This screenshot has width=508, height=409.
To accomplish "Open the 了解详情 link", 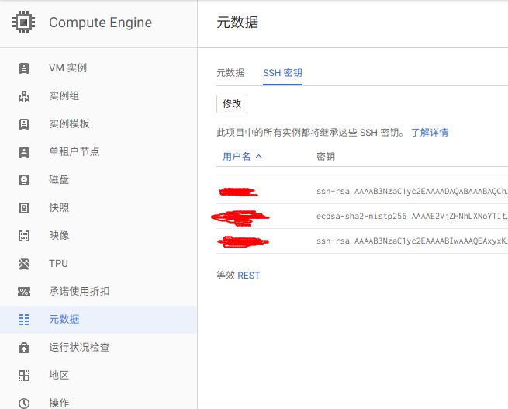I will click(429, 132).
